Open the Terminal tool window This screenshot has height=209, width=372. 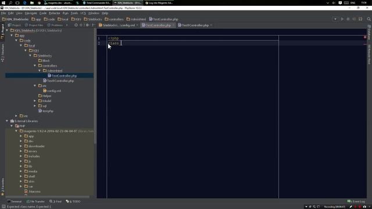click(14, 201)
